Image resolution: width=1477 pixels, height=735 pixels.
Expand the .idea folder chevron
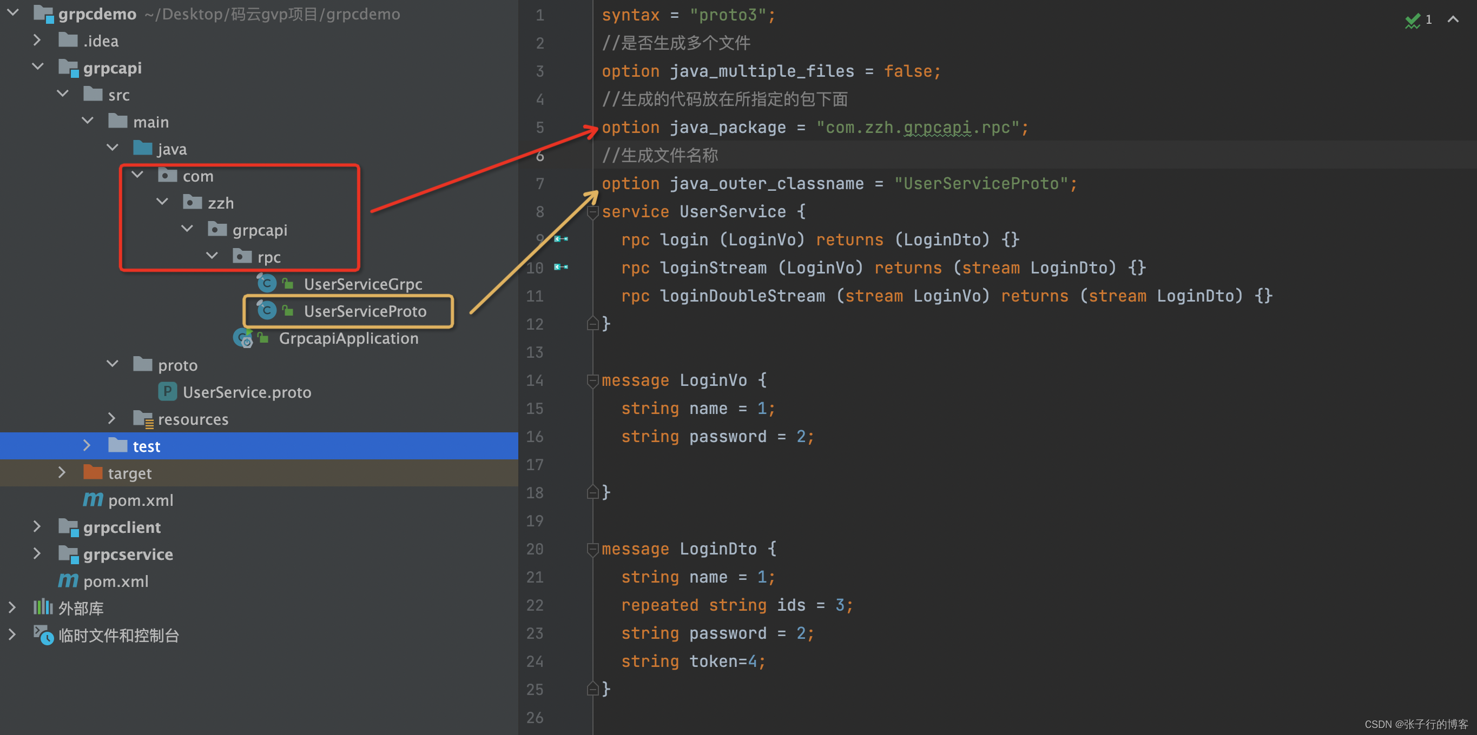(37, 40)
